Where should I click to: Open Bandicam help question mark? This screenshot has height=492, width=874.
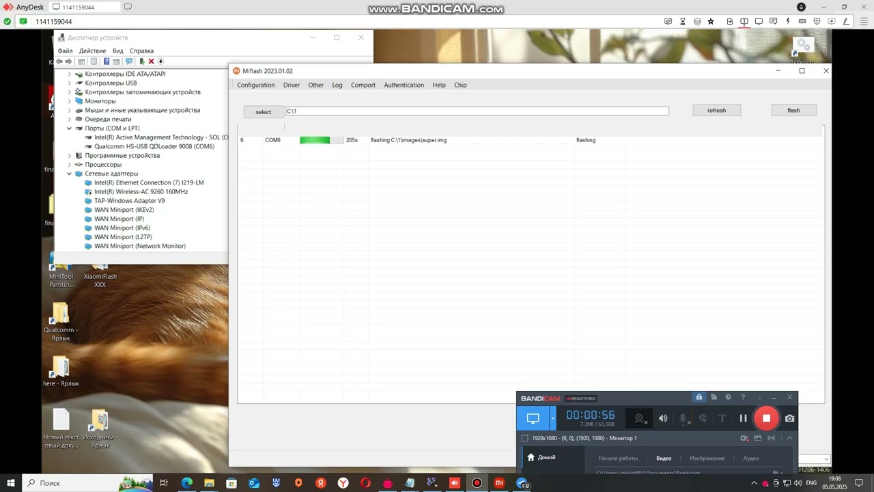[x=743, y=397]
